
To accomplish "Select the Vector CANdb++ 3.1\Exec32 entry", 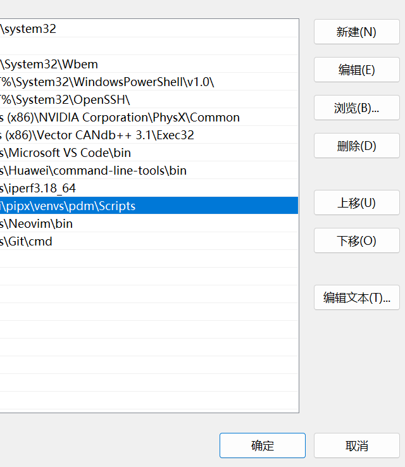I will (x=149, y=135).
